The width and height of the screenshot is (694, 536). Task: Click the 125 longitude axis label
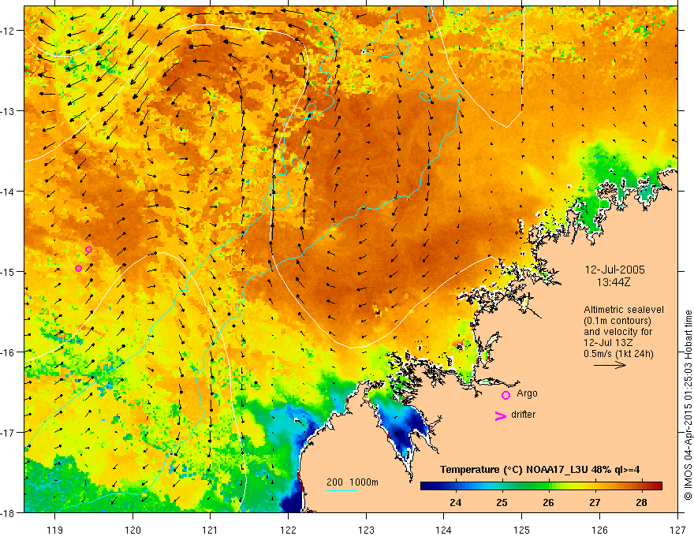[522, 530]
